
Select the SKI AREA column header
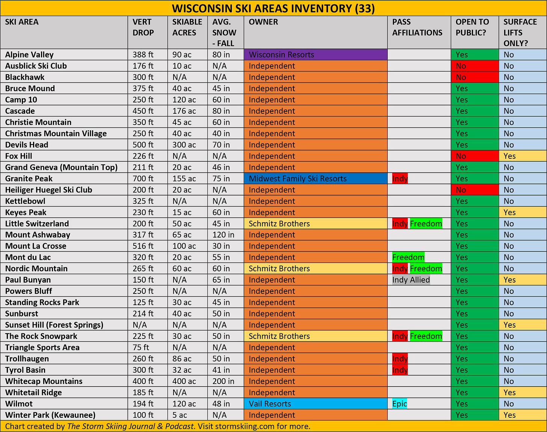(x=64, y=32)
